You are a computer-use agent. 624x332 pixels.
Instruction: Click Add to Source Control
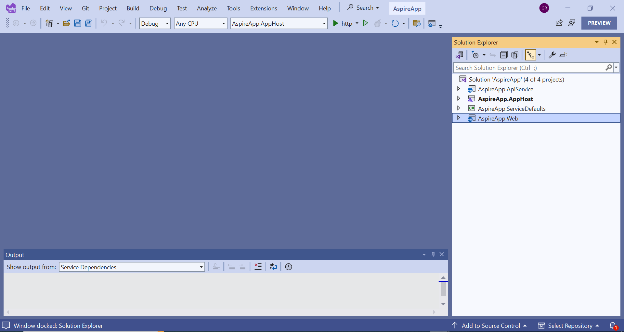point(490,326)
